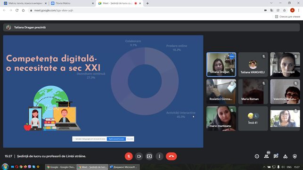Viewport: 303px width, 170px height.
Task: Click the camera permission icon in address bar
Action: tap(265, 10)
